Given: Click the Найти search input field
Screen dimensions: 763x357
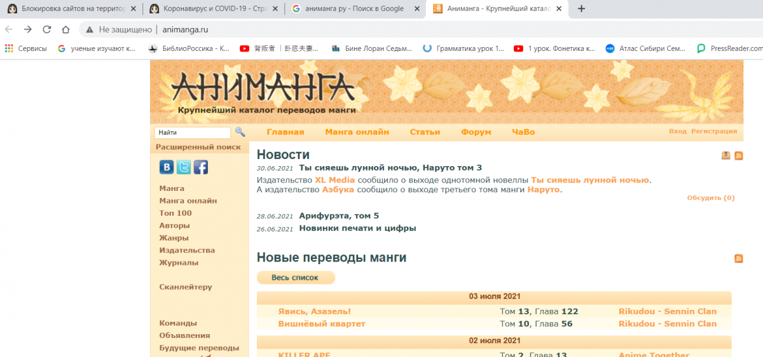Looking at the screenshot, I should (192, 133).
